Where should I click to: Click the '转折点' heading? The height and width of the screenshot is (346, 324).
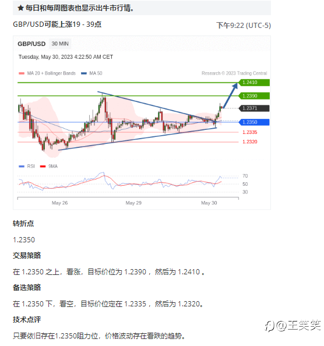(23, 224)
